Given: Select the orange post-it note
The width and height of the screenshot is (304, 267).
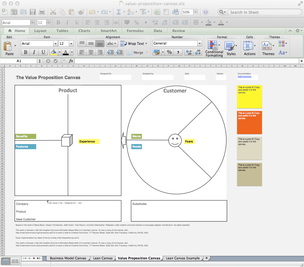Looking at the screenshot, I should pyautogui.click(x=250, y=123).
